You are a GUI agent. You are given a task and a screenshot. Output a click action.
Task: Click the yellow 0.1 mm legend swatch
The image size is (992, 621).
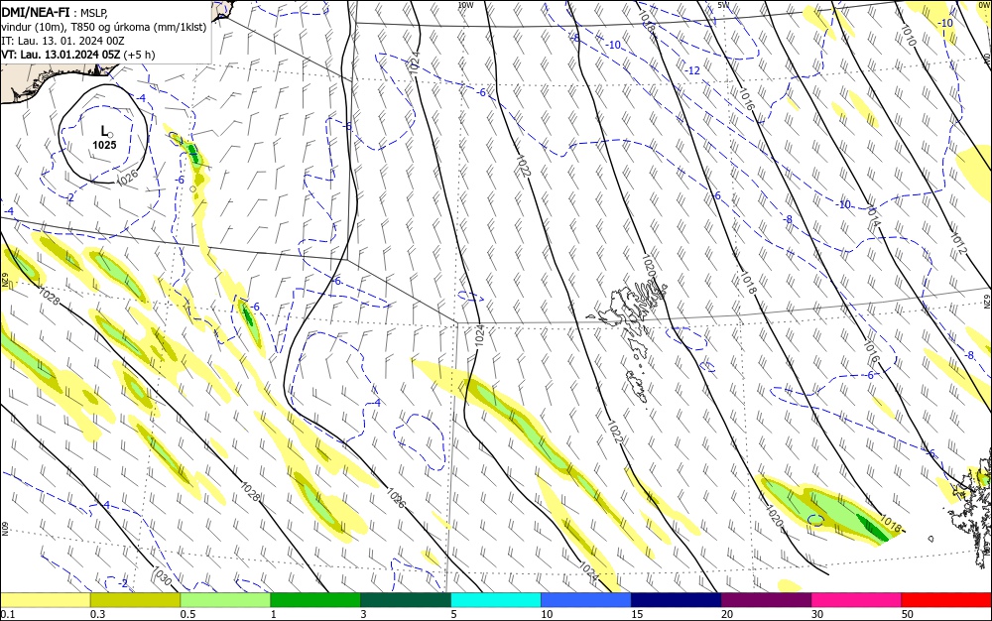pyautogui.click(x=45, y=600)
